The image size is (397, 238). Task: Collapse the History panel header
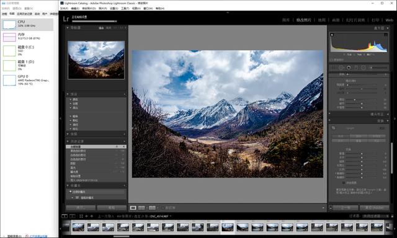[68, 141]
